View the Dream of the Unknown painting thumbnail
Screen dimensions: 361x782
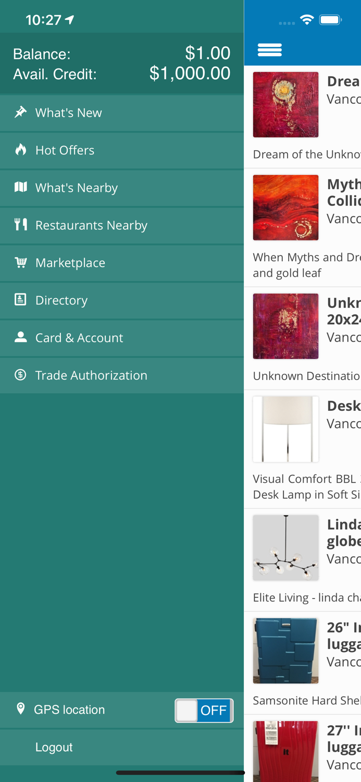[285, 104]
